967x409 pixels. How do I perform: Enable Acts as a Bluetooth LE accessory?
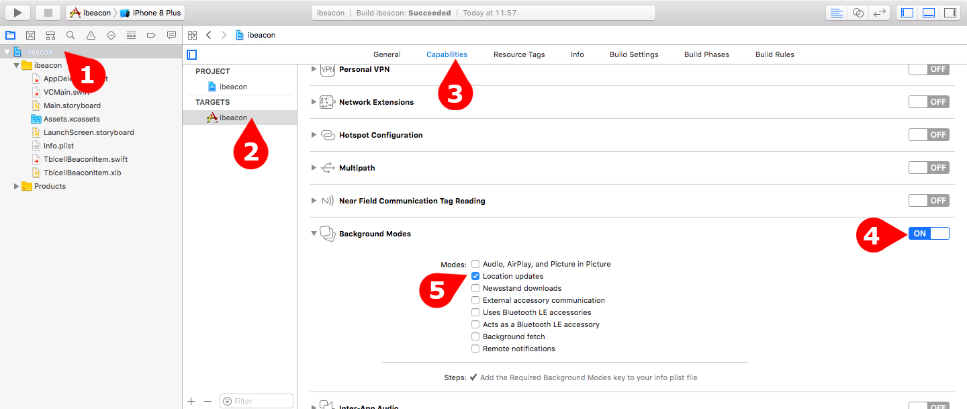pos(475,324)
